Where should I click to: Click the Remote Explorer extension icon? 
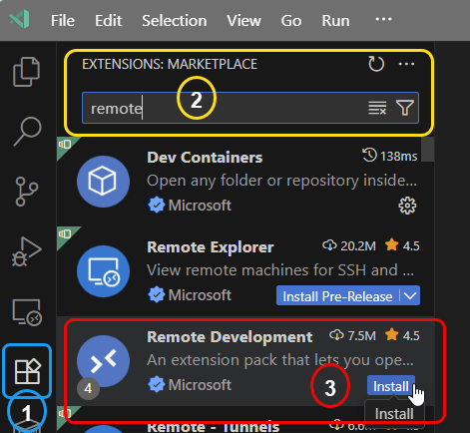[x=103, y=271]
